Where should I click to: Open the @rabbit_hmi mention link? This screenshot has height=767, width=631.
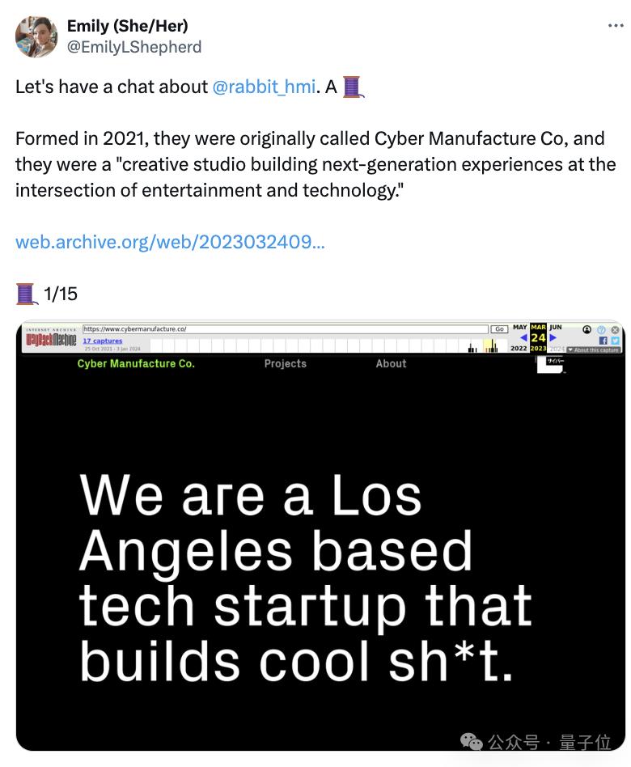click(x=264, y=87)
